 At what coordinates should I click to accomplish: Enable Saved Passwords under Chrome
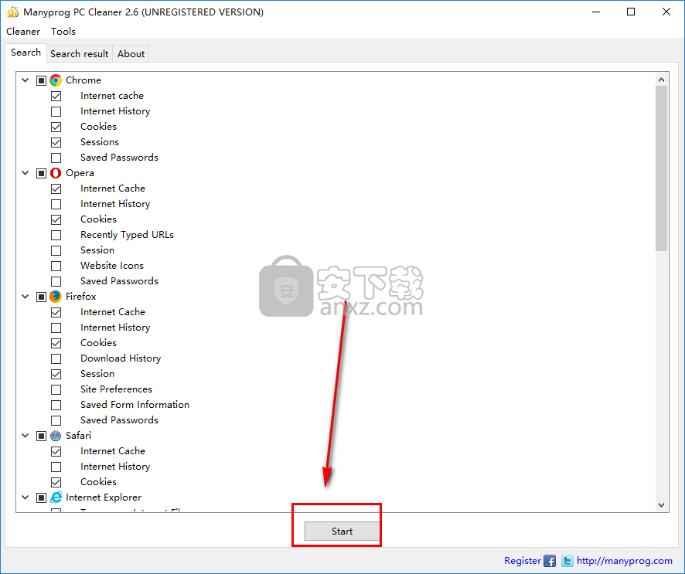point(56,158)
